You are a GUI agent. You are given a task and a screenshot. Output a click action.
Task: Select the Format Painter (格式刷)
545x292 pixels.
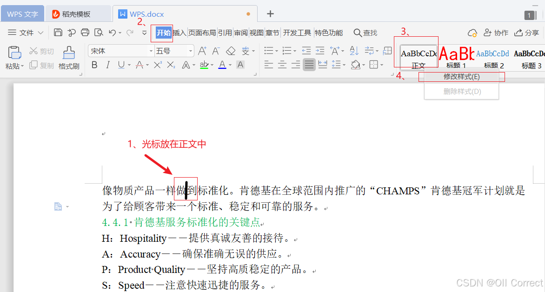click(69, 58)
